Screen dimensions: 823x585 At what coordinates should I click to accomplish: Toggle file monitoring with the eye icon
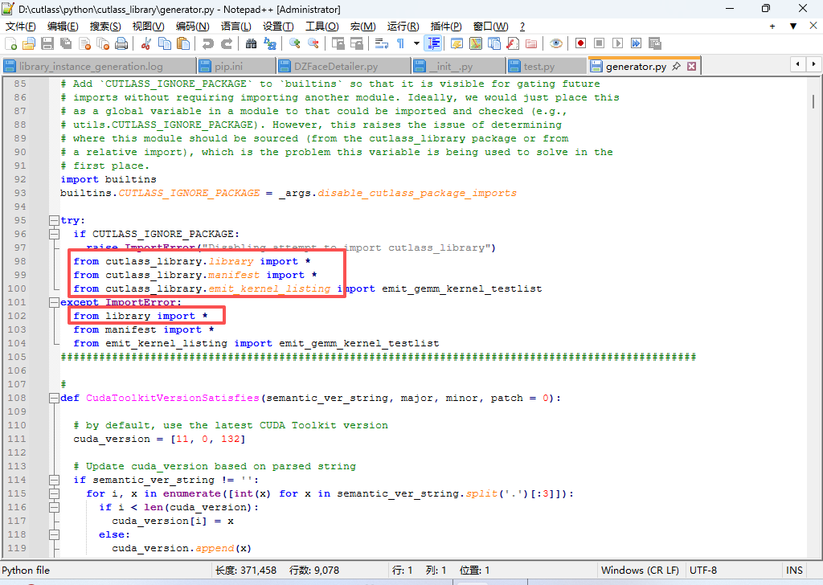coord(555,45)
